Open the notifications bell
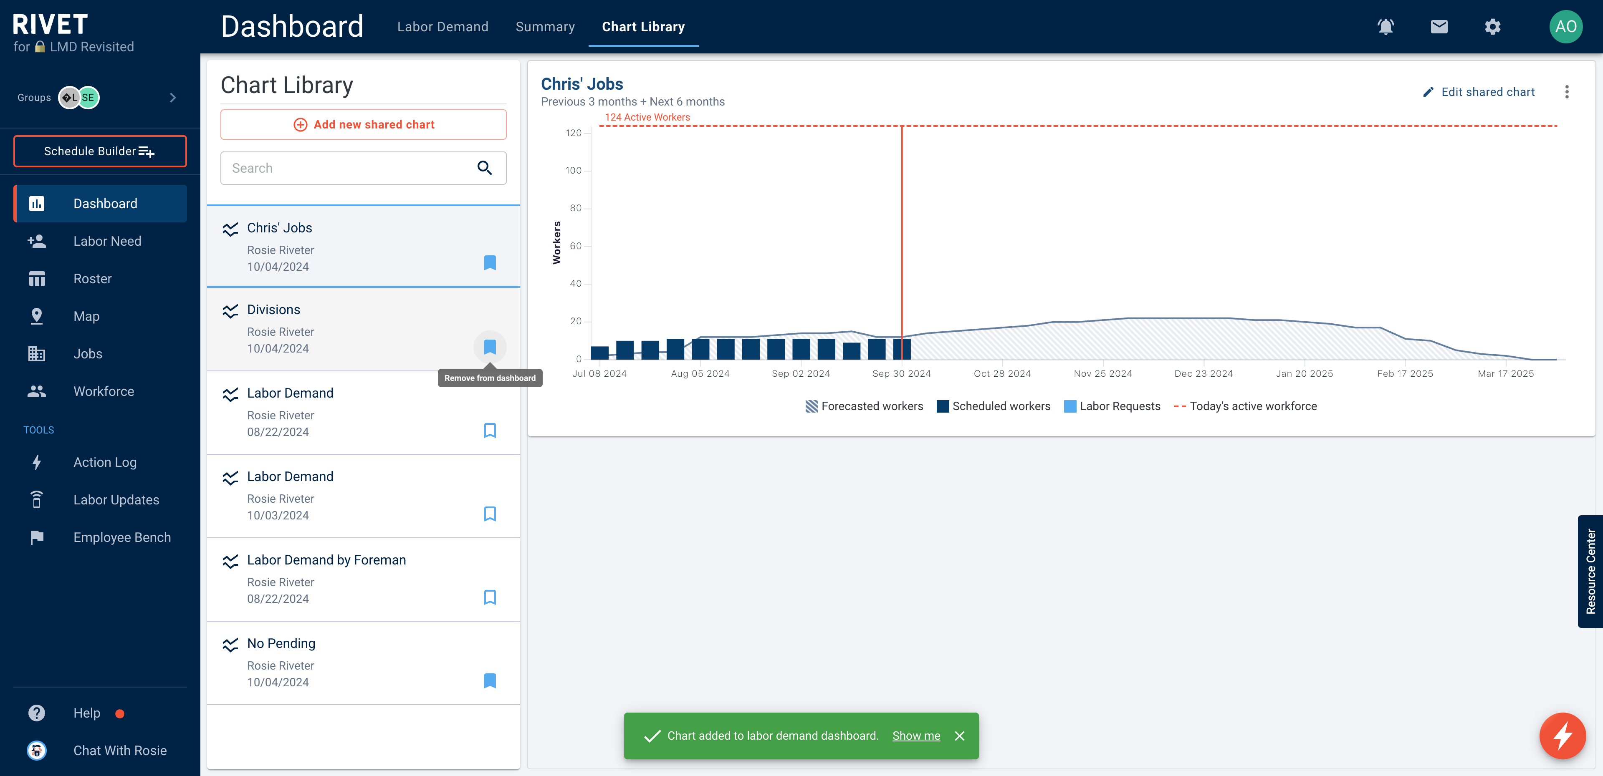This screenshot has height=776, width=1603. tap(1385, 27)
